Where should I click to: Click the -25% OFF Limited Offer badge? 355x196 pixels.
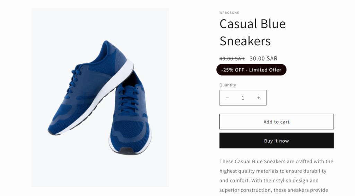(x=251, y=70)
